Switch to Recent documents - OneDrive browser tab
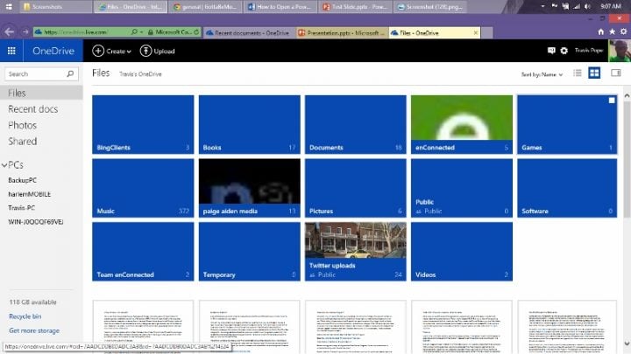 click(x=249, y=33)
